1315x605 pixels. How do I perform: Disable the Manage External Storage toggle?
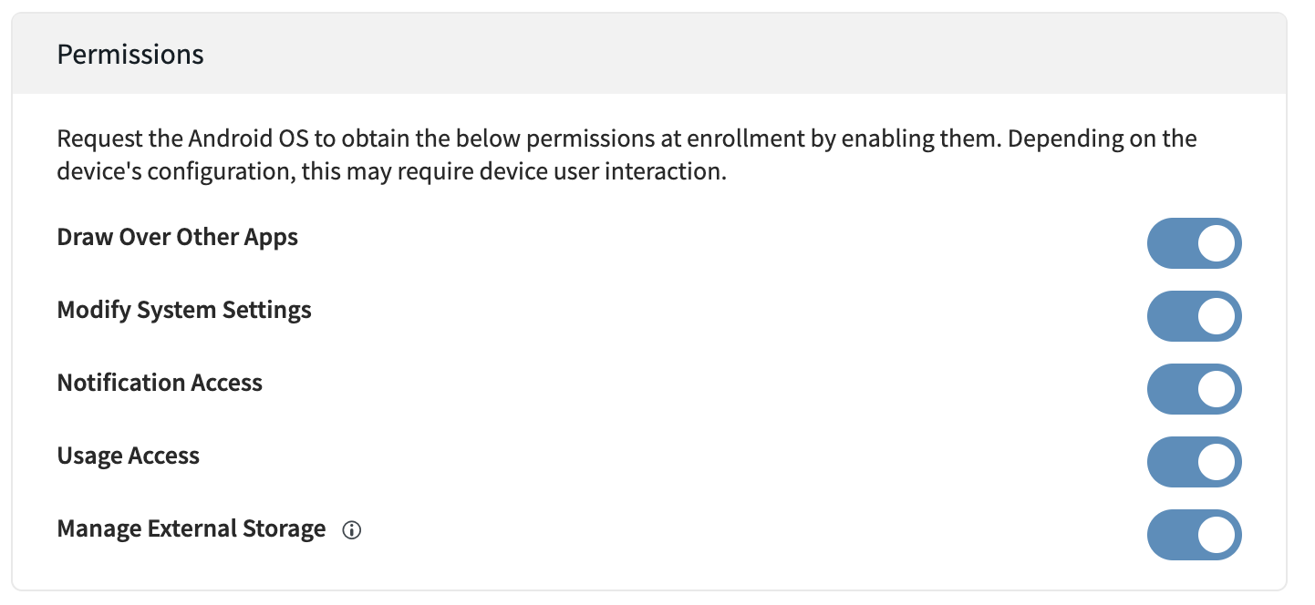pyautogui.click(x=1194, y=535)
